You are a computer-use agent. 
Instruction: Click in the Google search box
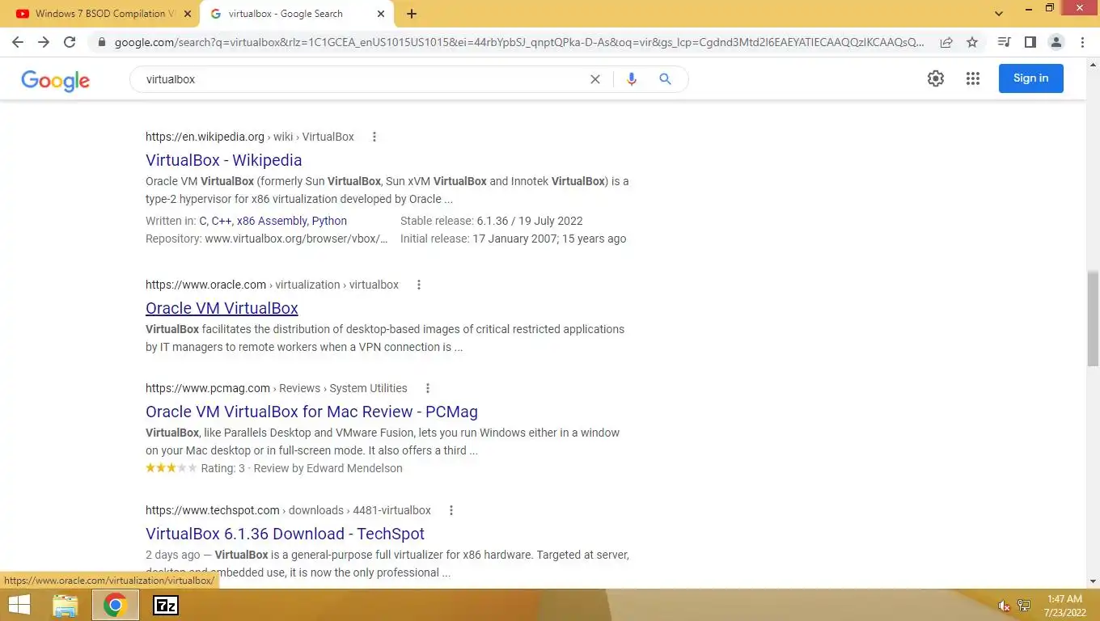pos(364,79)
